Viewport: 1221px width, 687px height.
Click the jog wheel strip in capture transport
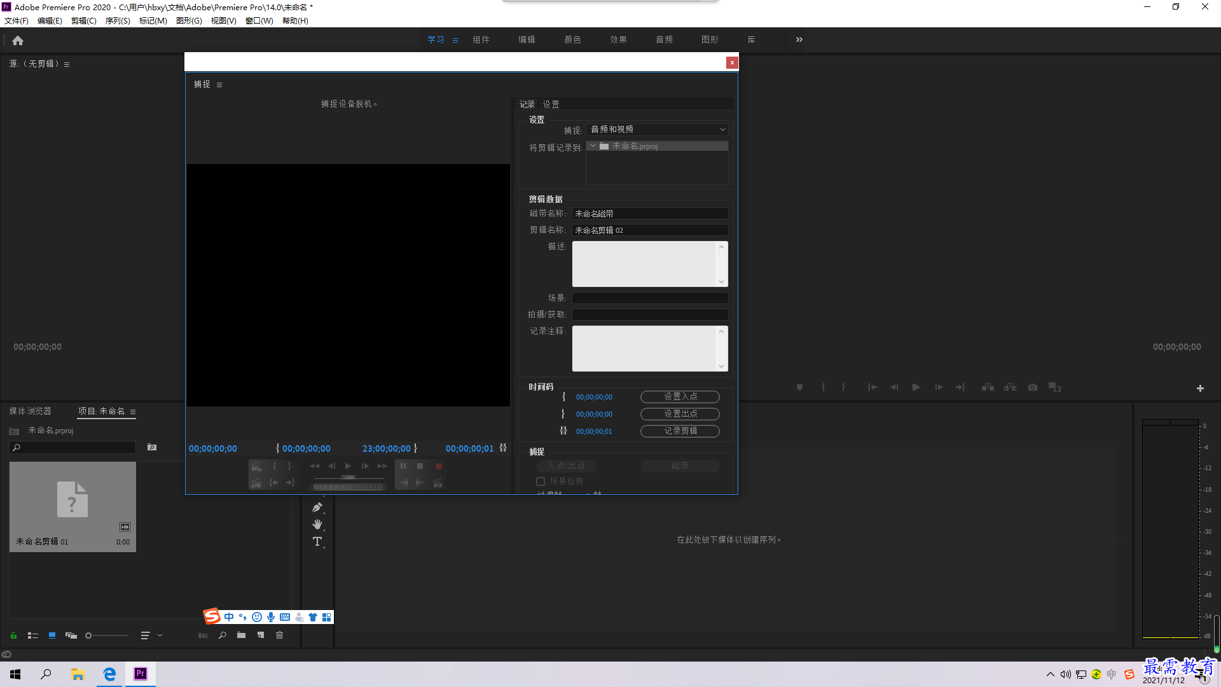(x=349, y=487)
